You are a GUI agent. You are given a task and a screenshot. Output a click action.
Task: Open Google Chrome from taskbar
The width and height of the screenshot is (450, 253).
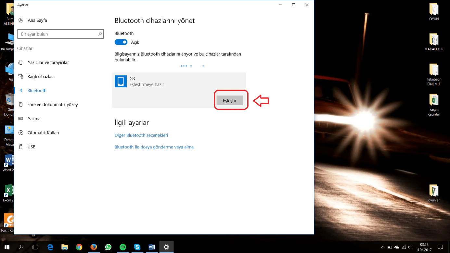79,247
